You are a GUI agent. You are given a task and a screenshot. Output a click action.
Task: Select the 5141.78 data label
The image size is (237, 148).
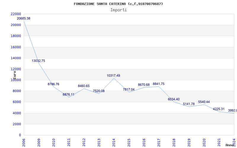[x=189, y=104]
